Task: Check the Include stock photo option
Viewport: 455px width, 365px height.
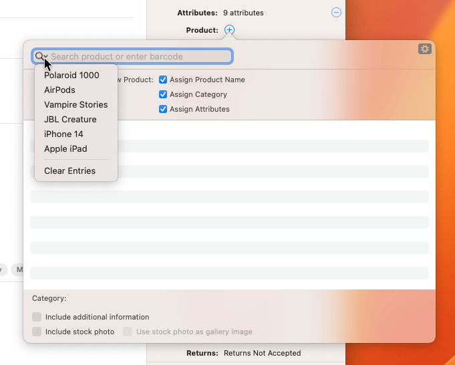Action: (x=37, y=332)
